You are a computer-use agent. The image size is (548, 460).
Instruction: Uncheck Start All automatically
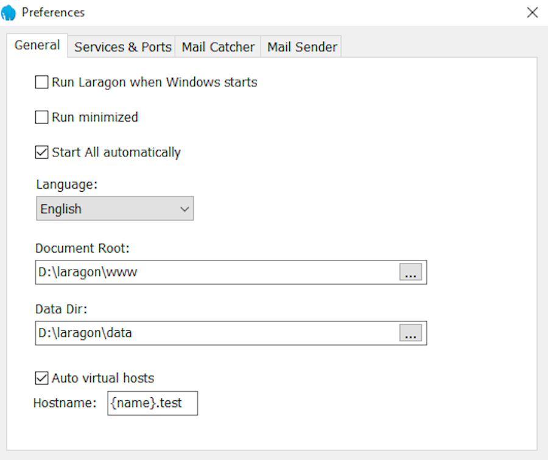[x=42, y=152]
